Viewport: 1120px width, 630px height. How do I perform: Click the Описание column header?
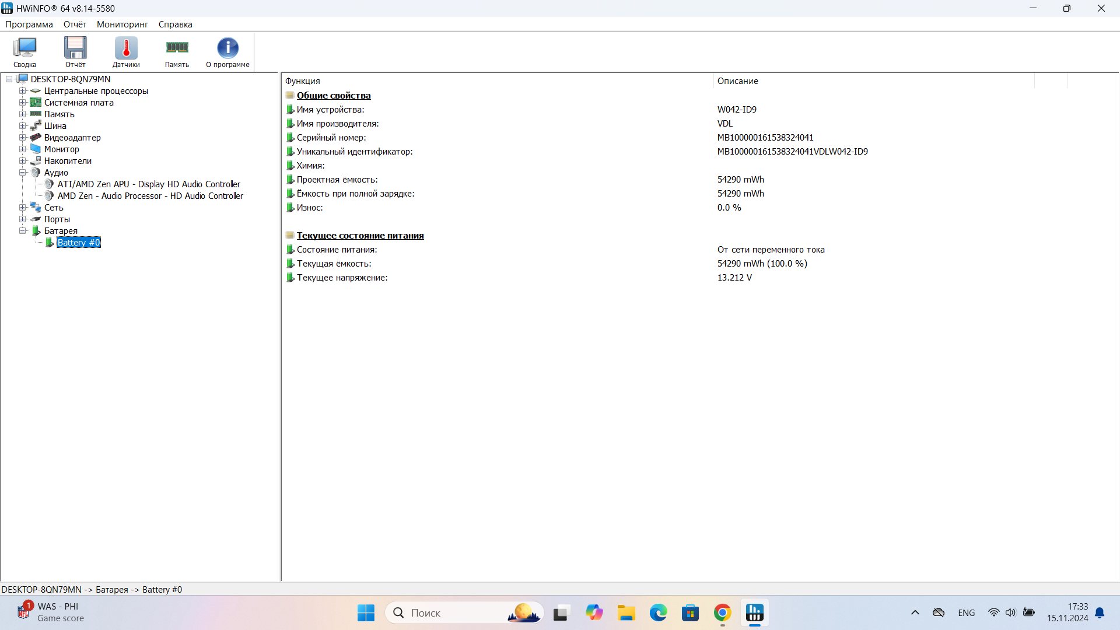point(737,81)
